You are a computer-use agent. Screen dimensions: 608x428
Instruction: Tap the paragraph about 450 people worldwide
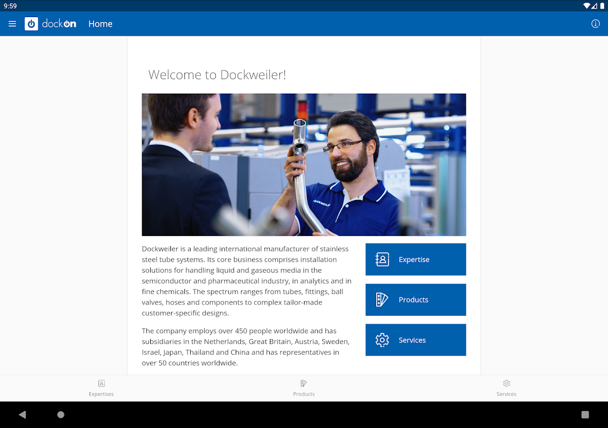click(245, 347)
